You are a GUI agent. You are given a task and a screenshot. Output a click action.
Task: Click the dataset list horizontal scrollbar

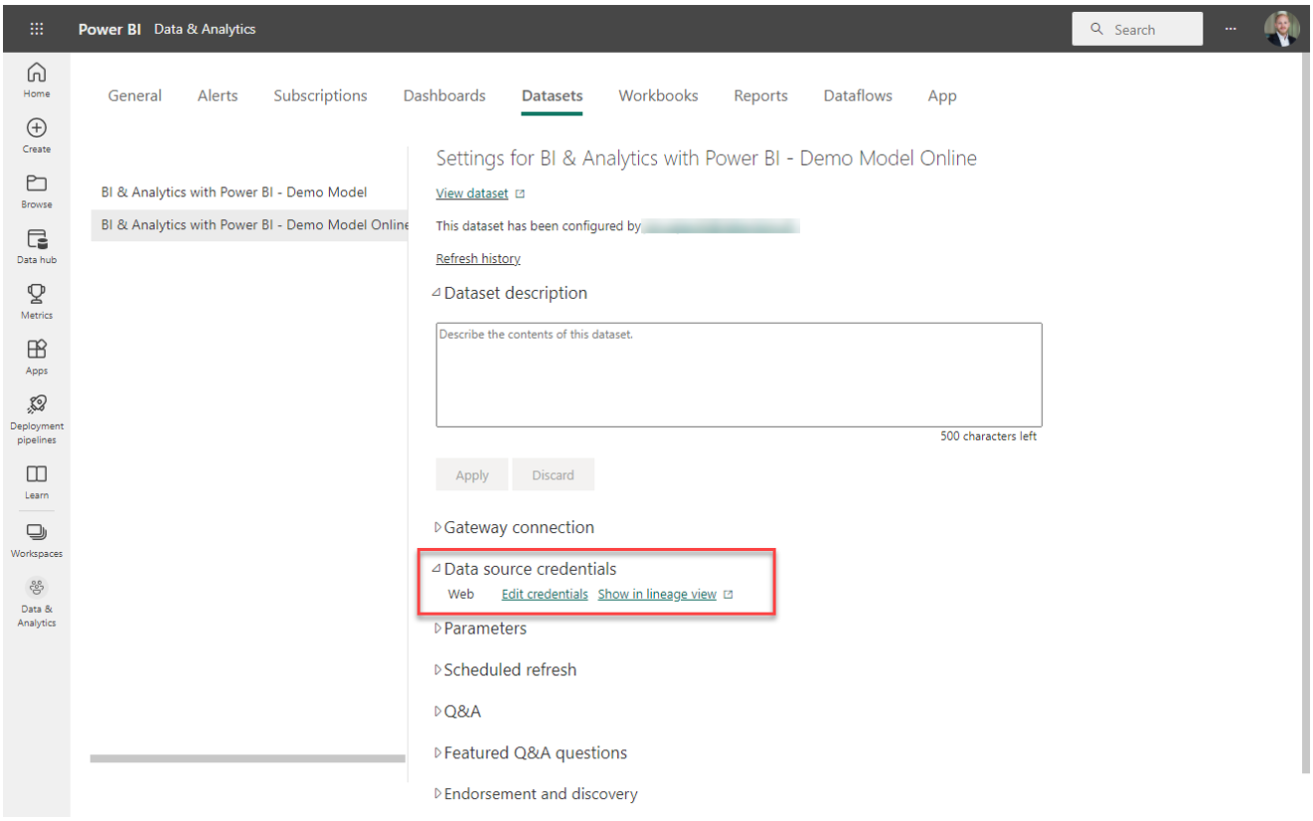[247, 758]
